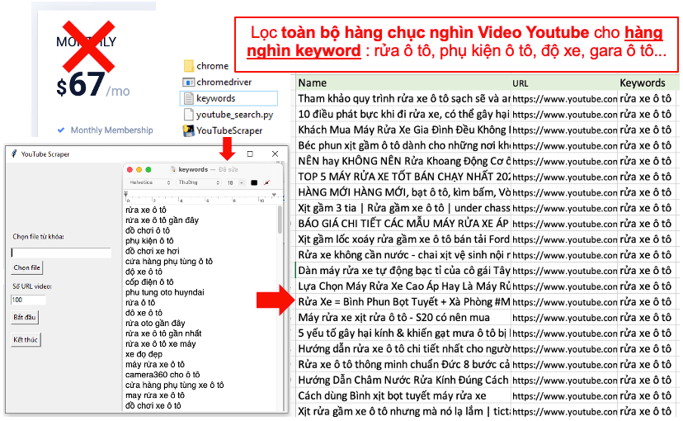Select cell 'Xịt gầm 3 tia'
Image resolution: width=683 pixels, height=421 pixels.
[x=403, y=208]
